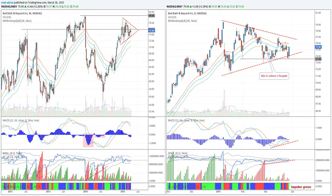Click the 52.40 price on the weekly axis
The image size is (332, 196).
pyautogui.click(x=152, y=112)
